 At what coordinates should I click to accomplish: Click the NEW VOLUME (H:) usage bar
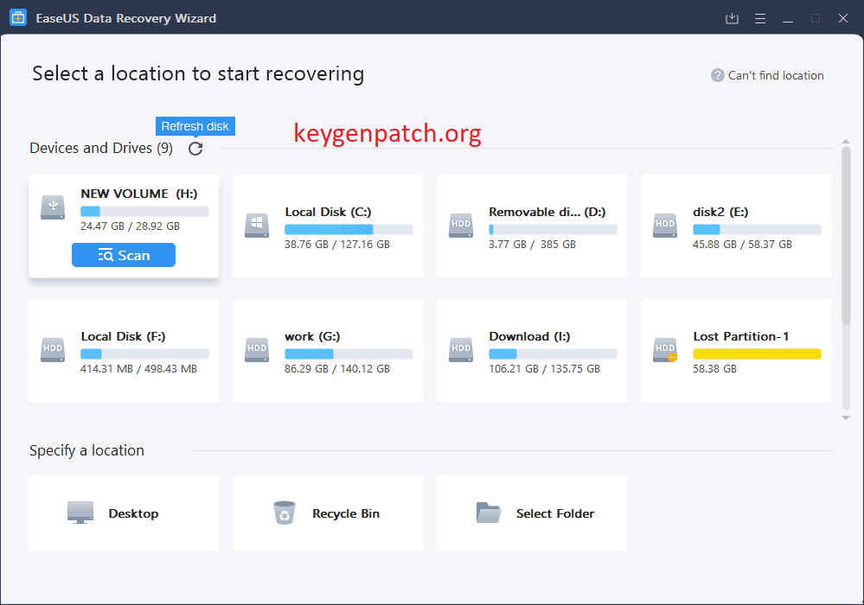[144, 212]
